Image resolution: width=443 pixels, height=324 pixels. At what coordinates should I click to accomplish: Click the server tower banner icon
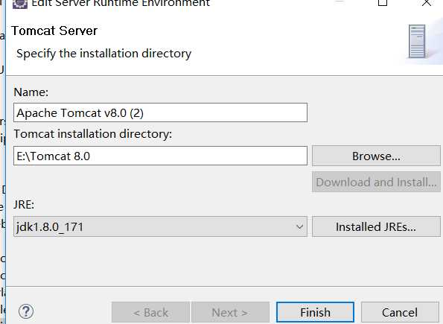417,42
